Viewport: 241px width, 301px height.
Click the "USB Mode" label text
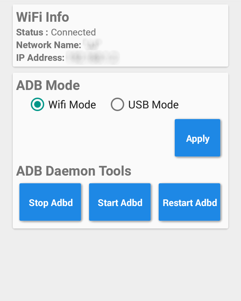(153, 105)
